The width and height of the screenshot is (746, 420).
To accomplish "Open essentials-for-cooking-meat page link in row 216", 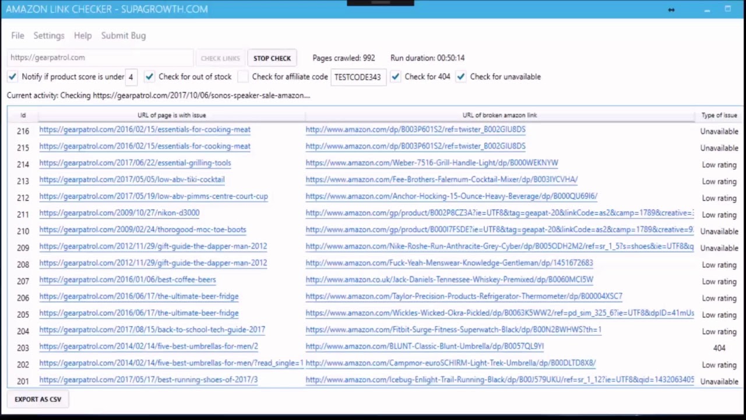I will 145,129.
